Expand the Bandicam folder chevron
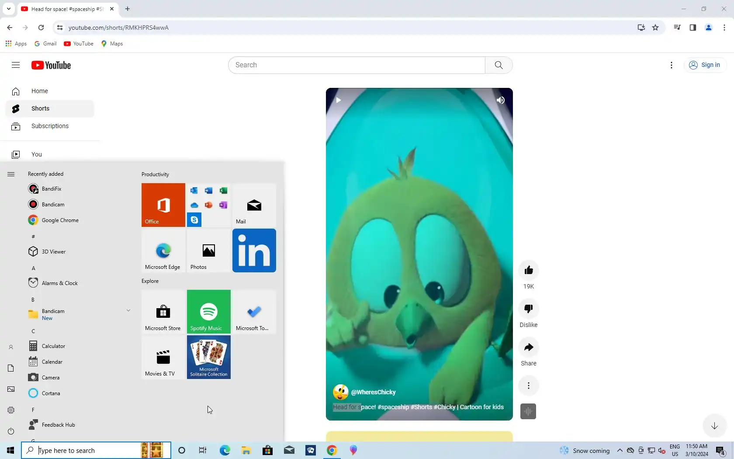Viewport: 734px width, 459px height. [x=128, y=311]
